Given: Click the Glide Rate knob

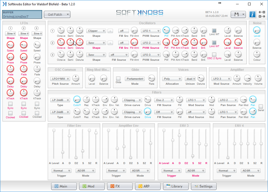Looking at the screenshot, I should pyautogui.click(x=151, y=78).
